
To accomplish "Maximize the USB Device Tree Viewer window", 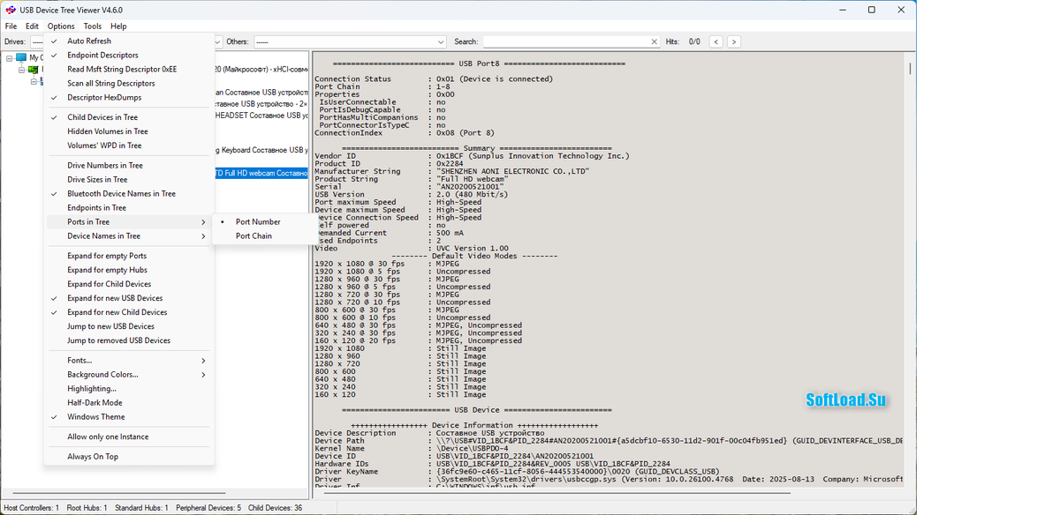I will point(872,10).
